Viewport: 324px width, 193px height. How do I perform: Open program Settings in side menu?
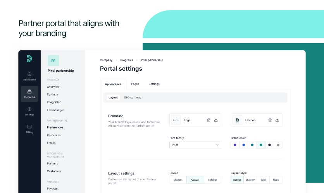click(52, 95)
